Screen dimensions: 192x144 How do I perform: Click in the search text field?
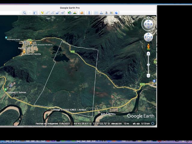[10, 13]
